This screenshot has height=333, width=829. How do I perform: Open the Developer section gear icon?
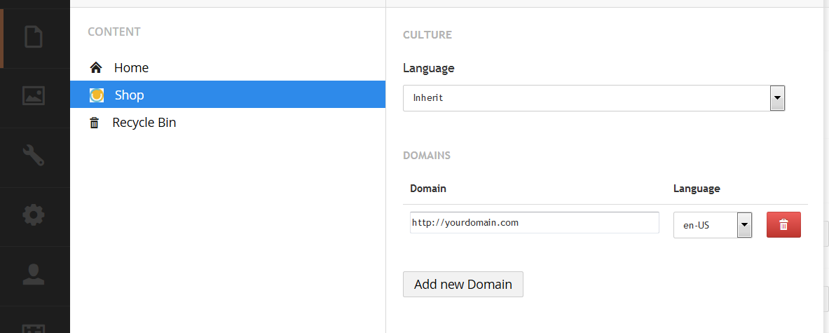(x=34, y=215)
